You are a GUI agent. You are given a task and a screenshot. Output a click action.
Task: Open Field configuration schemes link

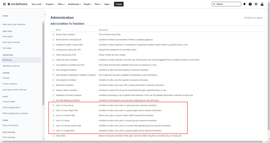(x=15, y=113)
